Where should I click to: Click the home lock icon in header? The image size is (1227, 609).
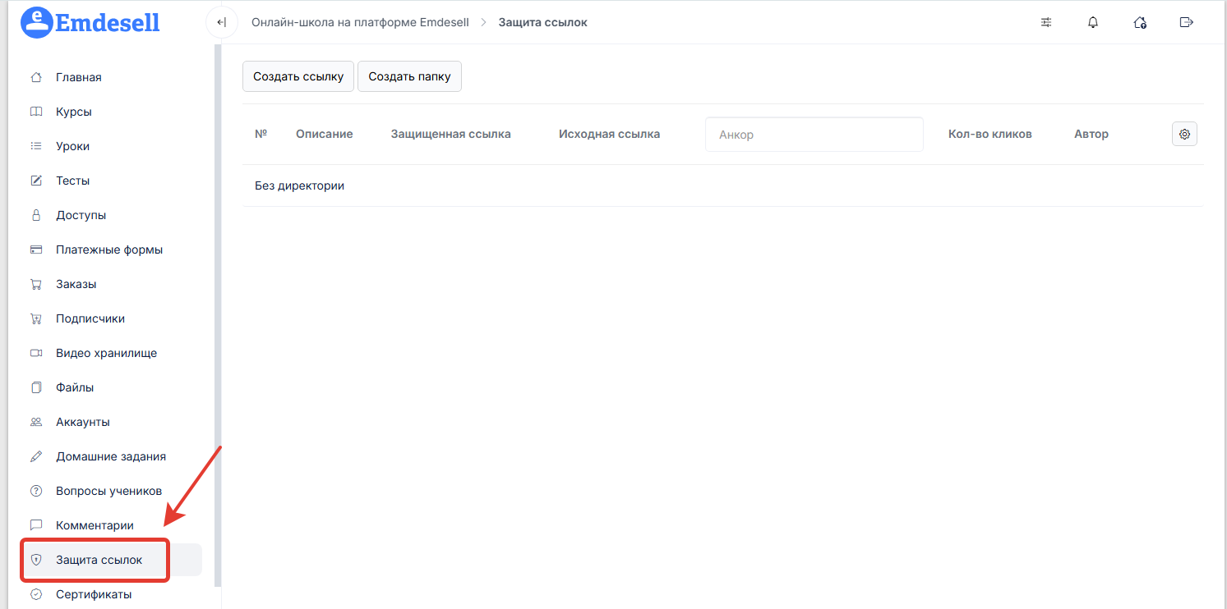1140,22
